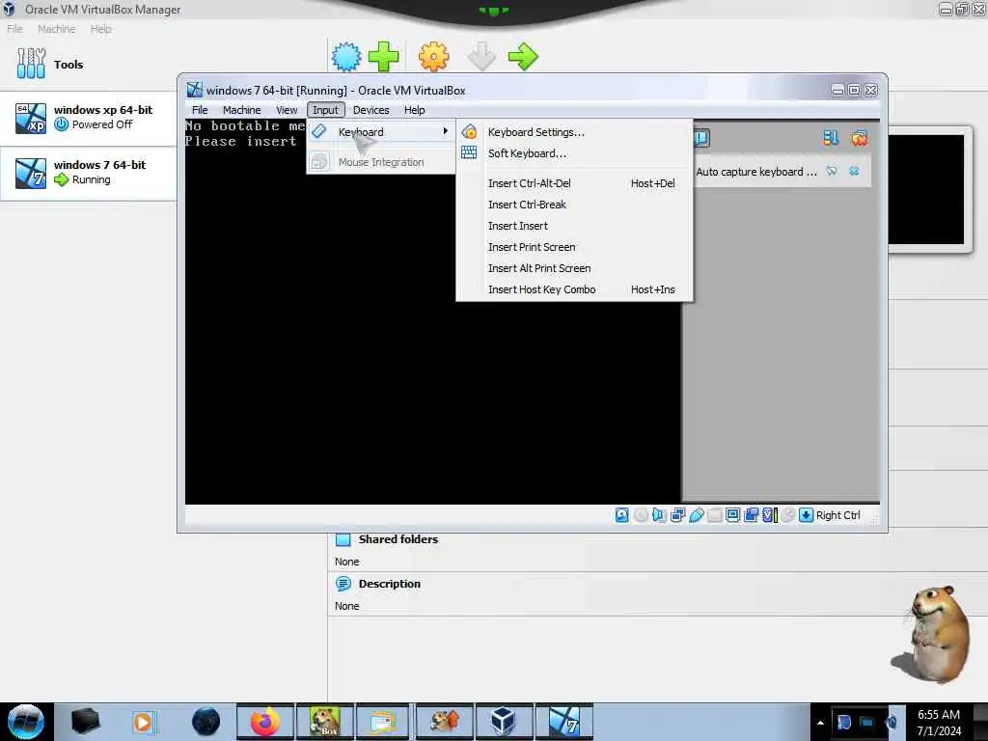Click the Description section header

[x=390, y=584]
